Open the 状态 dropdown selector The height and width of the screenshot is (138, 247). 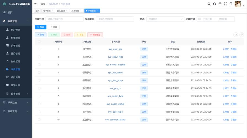pyautogui.click(x=165, y=19)
